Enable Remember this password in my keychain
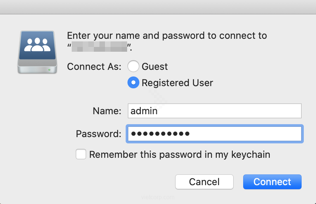 coord(81,154)
